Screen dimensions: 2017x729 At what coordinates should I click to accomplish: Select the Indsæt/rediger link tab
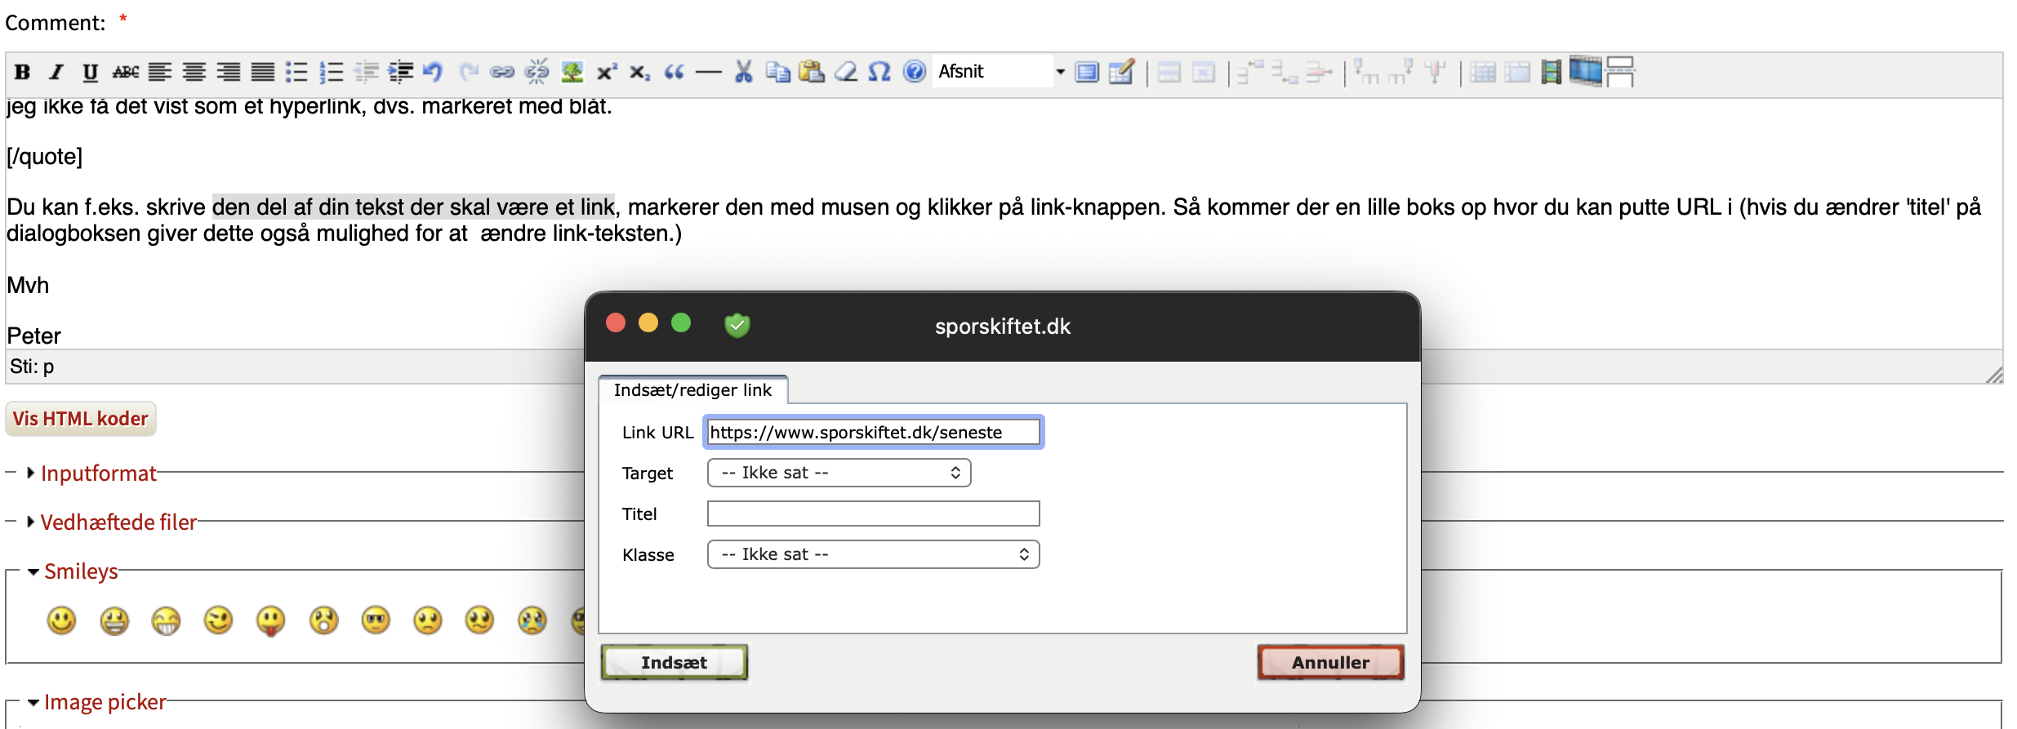692,390
